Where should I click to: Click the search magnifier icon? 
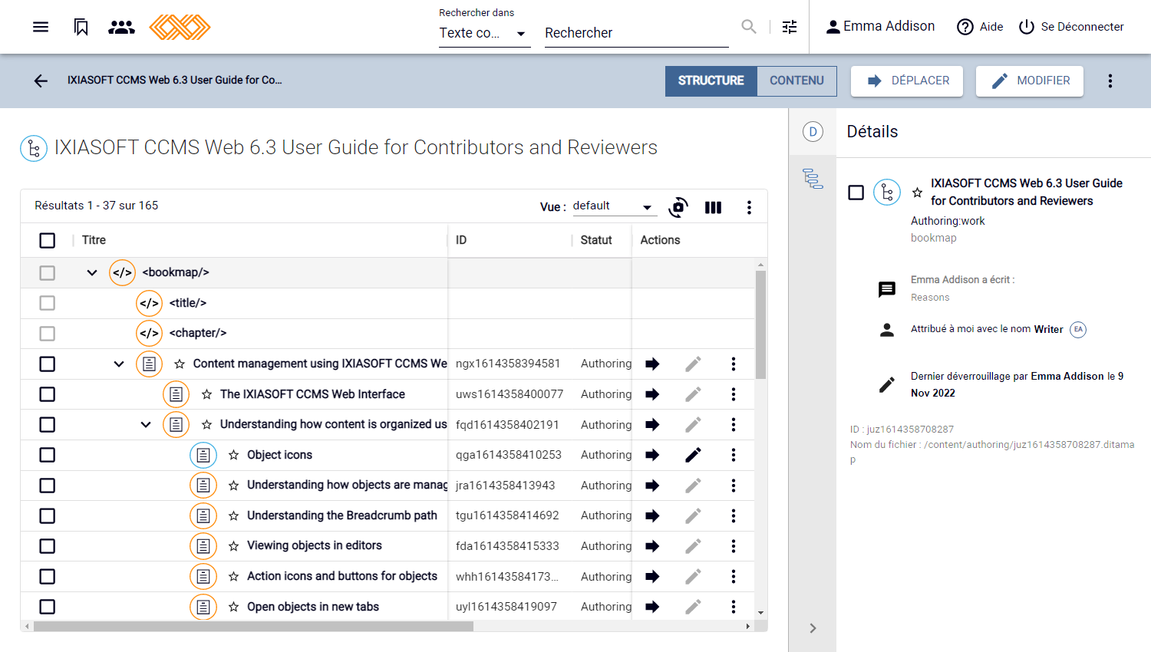tap(749, 27)
